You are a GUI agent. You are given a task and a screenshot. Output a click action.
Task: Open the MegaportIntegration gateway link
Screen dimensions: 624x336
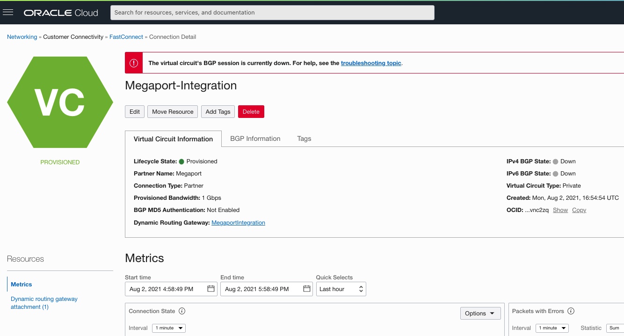(x=238, y=223)
